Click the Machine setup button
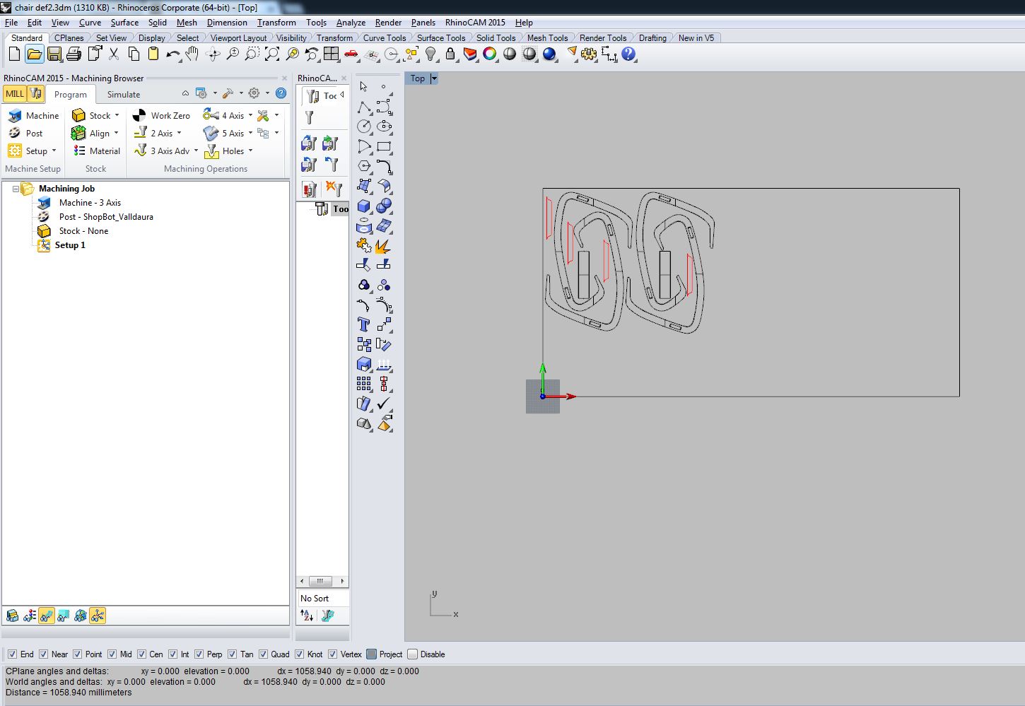The image size is (1025, 706). coord(34,115)
